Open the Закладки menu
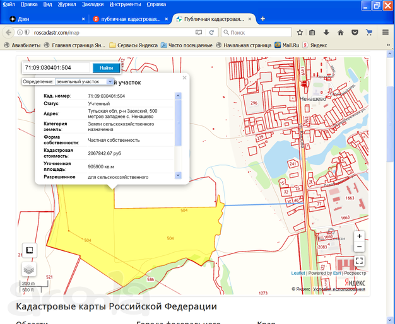This screenshot has width=395, height=324. pos(93,4)
